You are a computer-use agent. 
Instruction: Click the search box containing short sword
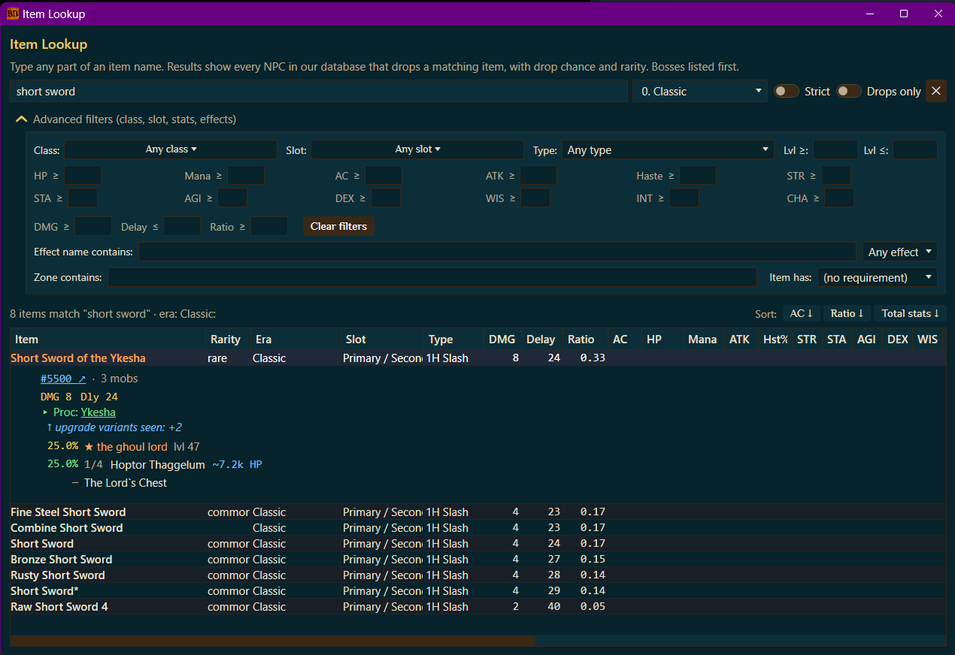pos(319,91)
